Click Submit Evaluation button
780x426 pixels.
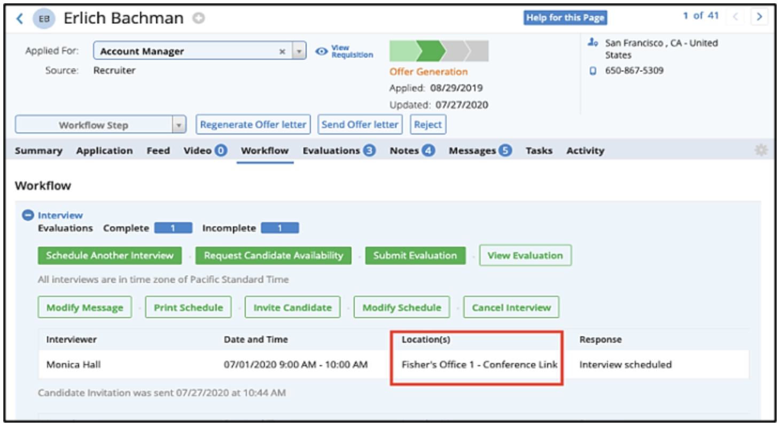[415, 255]
